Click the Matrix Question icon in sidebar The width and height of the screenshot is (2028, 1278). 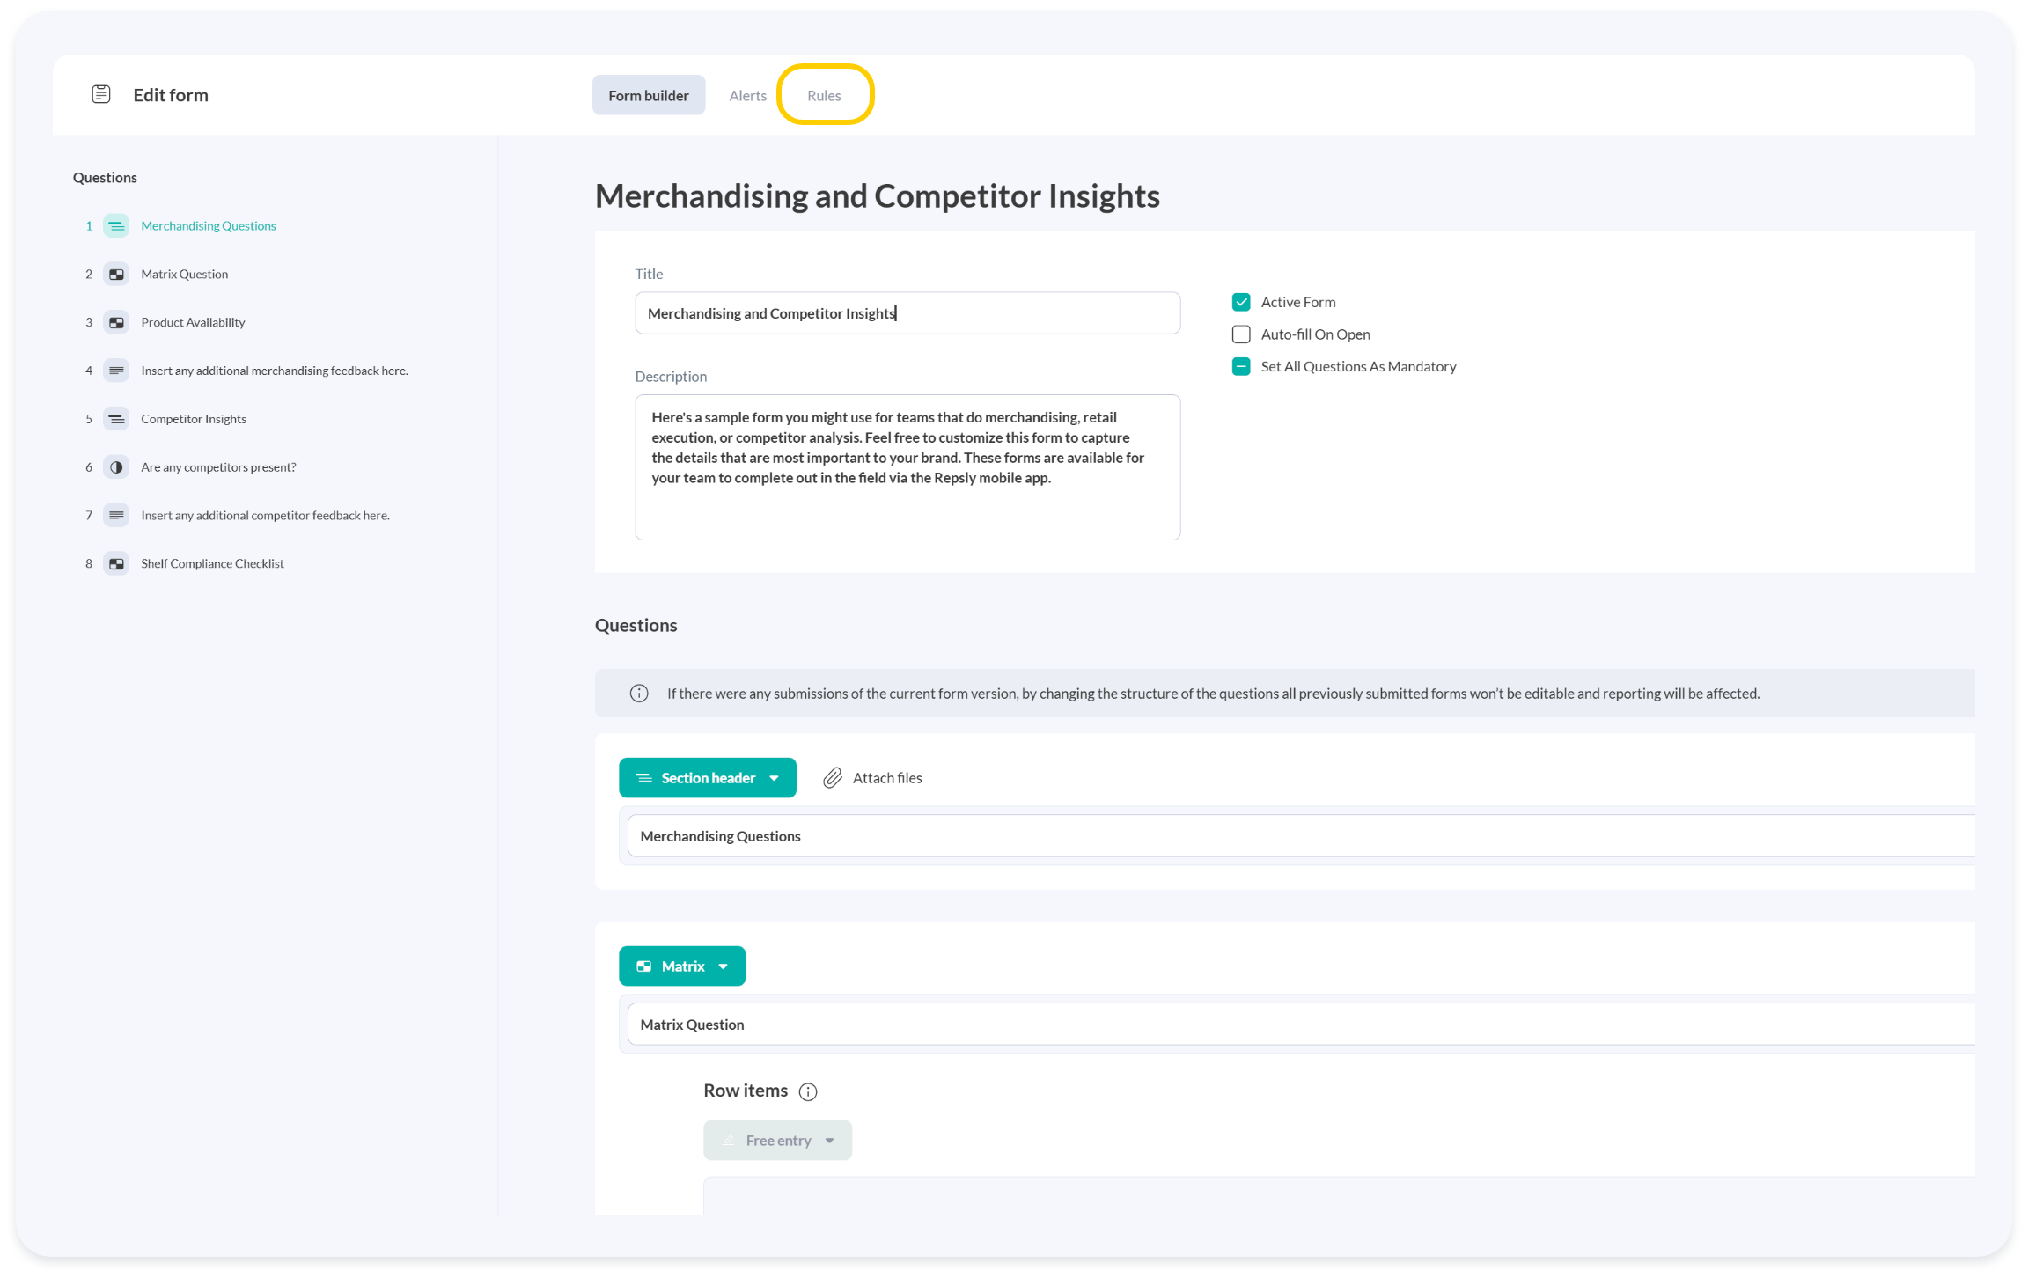(x=116, y=275)
